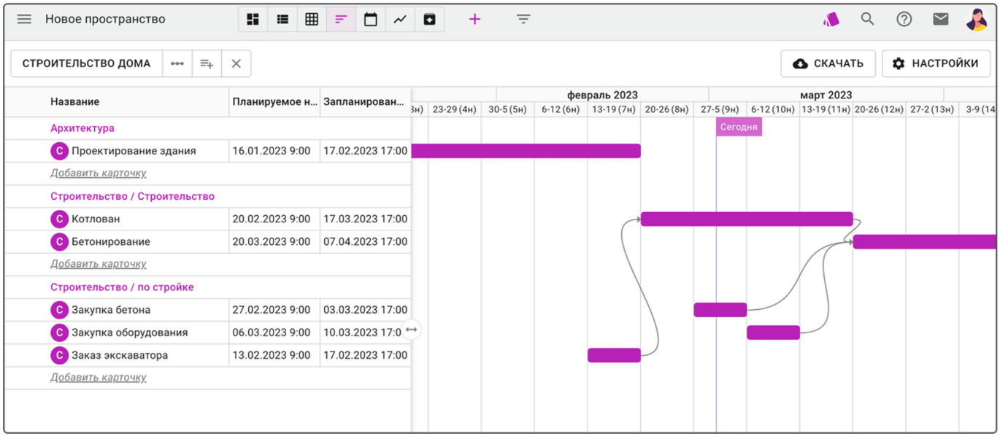
Task: Open the hamburger main menu
Action: [x=24, y=20]
